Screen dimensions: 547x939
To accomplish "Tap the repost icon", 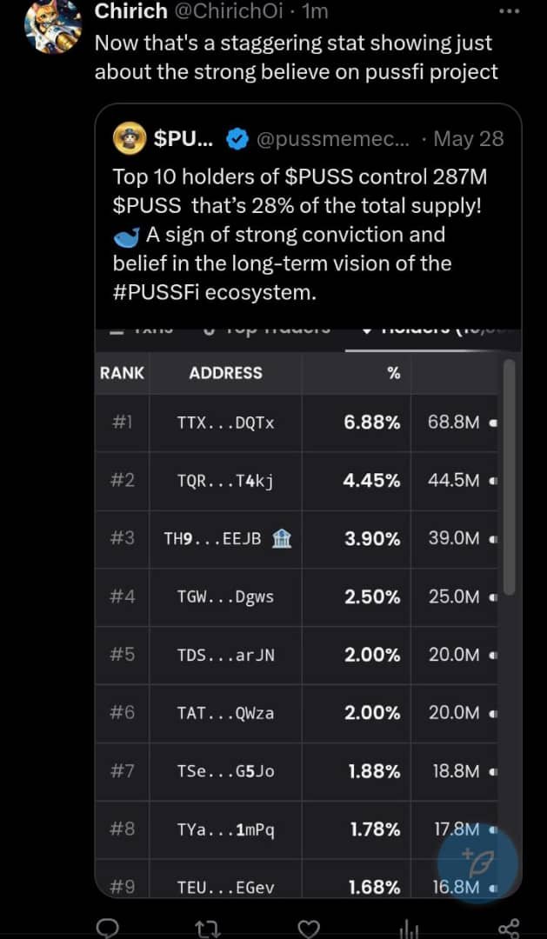I will click(209, 929).
